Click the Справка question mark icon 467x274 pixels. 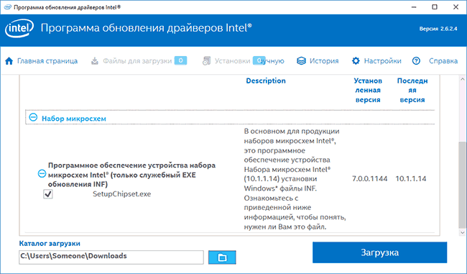(x=416, y=61)
